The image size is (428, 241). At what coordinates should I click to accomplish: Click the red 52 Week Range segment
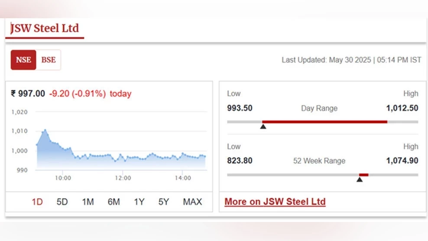click(363, 175)
